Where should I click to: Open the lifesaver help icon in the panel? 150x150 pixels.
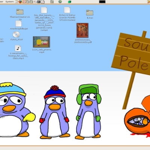click(24, 2)
